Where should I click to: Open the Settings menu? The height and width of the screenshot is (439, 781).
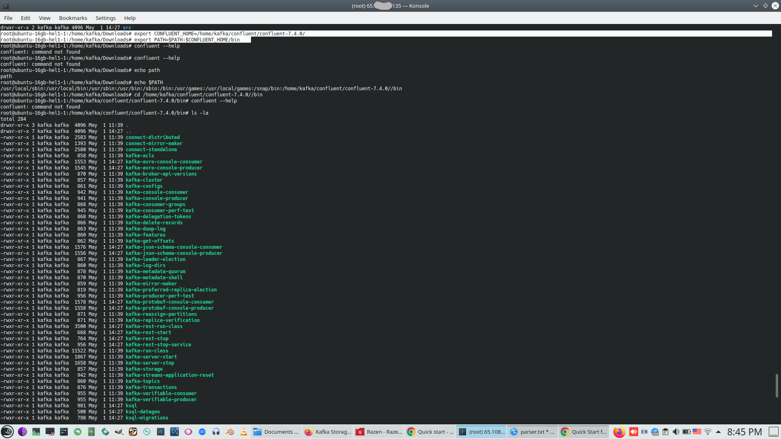coord(105,18)
